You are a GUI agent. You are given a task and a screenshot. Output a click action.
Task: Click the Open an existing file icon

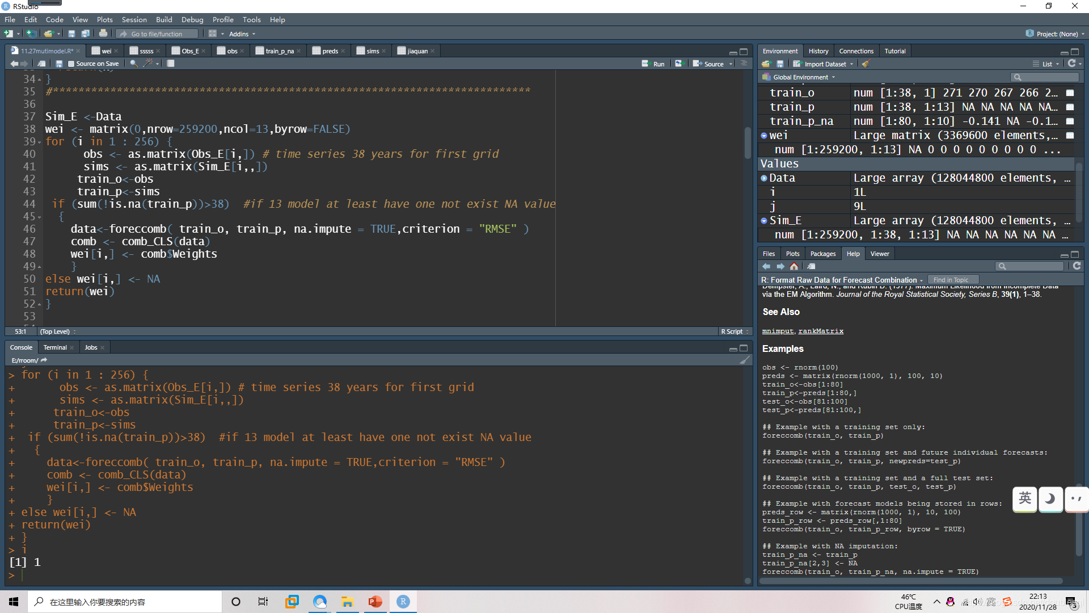click(x=48, y=34)
